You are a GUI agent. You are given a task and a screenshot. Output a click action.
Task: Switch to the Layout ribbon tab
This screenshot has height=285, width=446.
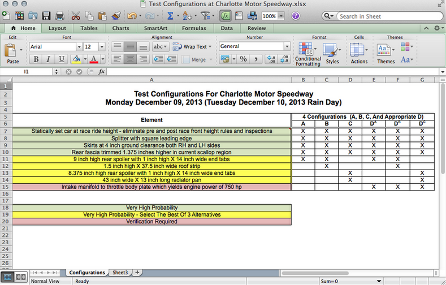[57, 28]
